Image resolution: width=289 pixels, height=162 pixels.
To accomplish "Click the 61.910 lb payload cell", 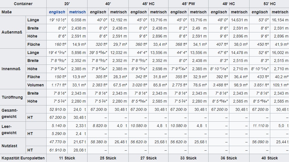I will (x=57, y=150).
